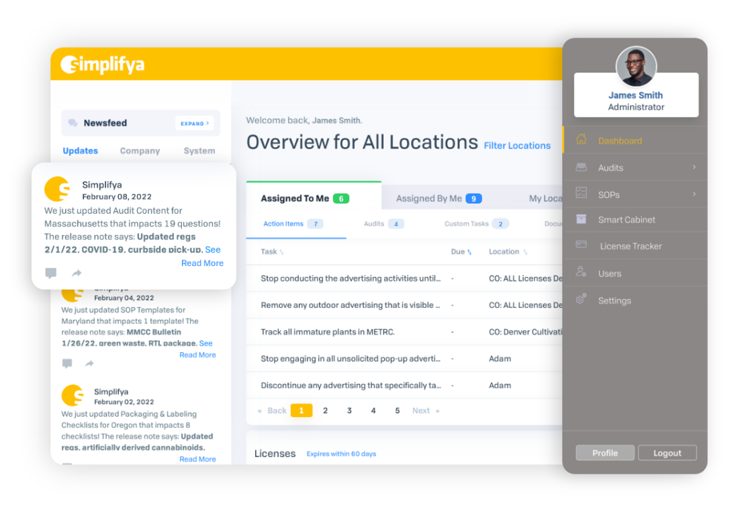Open License Tracker menu item
Image resolution: width=736 pixels, height=512 pixels.
tap(635, 246)
